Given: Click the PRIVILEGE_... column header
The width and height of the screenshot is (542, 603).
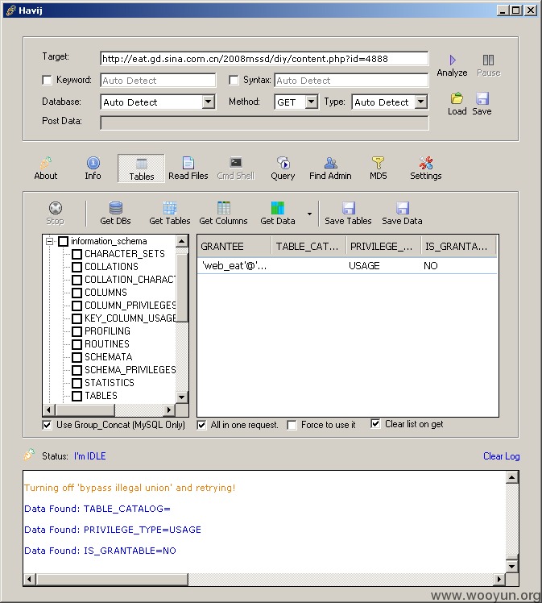Looking at the screenshot, I should (383, 246).
